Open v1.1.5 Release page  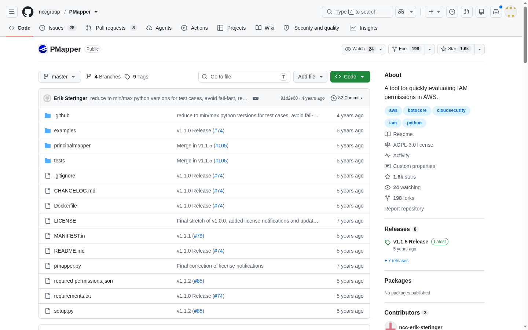click(x=411, y=242)
